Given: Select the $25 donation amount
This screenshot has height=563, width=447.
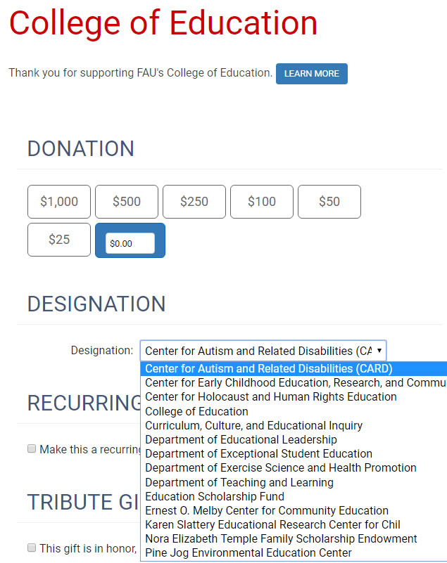Looking at the screenshot, I should pos(59,240).
